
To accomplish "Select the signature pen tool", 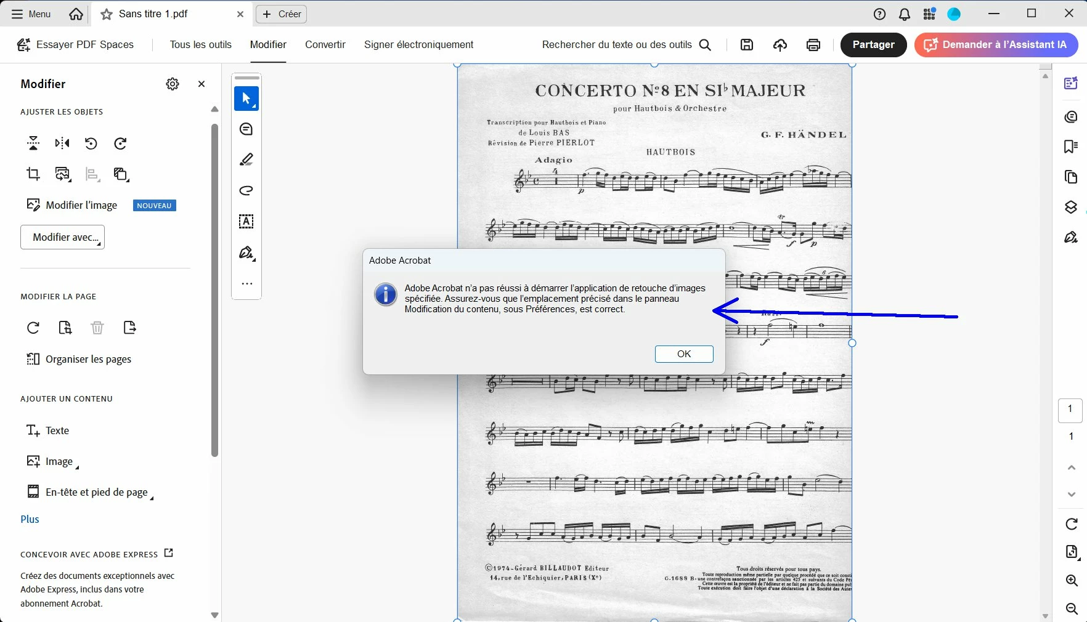I will [246, 253].
